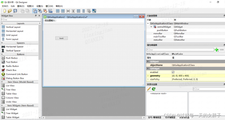Collapse QtGuiApplication2Class tree node
Image resolution: width=225 pixels, height=120 pixels.
point(148,23)
